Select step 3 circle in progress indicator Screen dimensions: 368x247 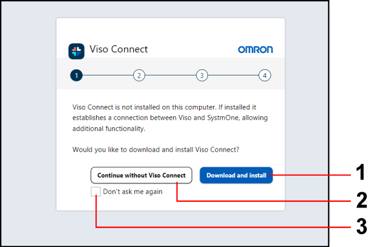pos(202,75)
